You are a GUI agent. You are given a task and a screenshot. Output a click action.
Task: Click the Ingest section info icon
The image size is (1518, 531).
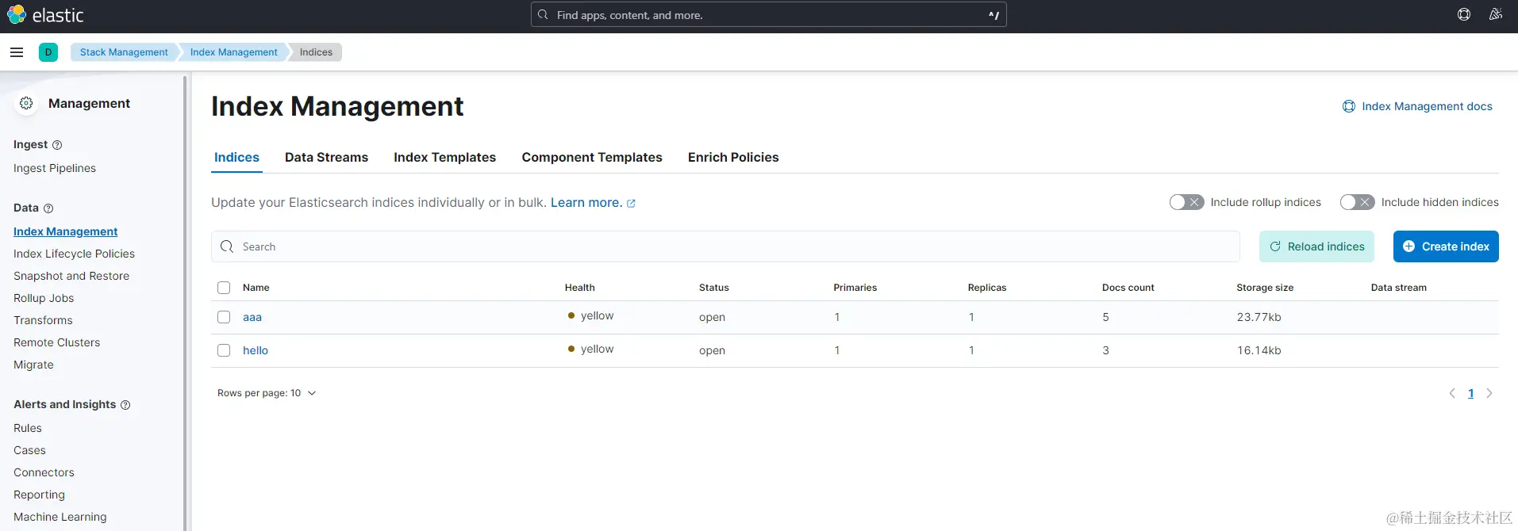click(57, 145)
